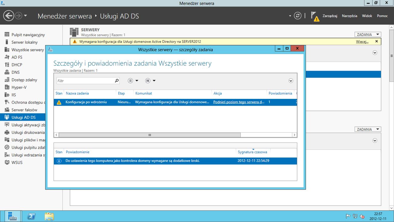The image size is (394, 222).
Task: Open PowerShell from the taskbar
Action: (x=31, y=216)
